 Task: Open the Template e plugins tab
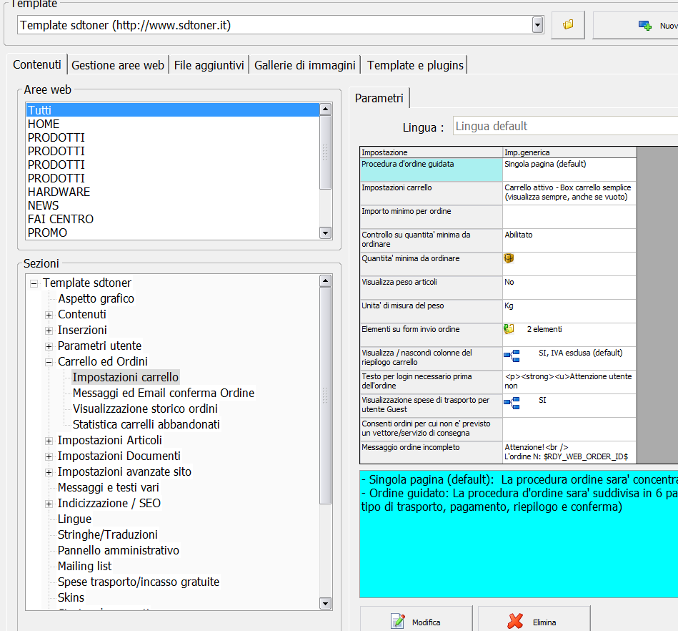point(415,65)
